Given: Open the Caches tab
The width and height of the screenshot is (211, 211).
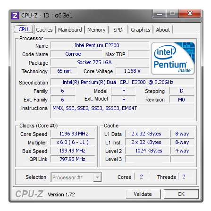Looking at the screenshot, I should [44, 30].
